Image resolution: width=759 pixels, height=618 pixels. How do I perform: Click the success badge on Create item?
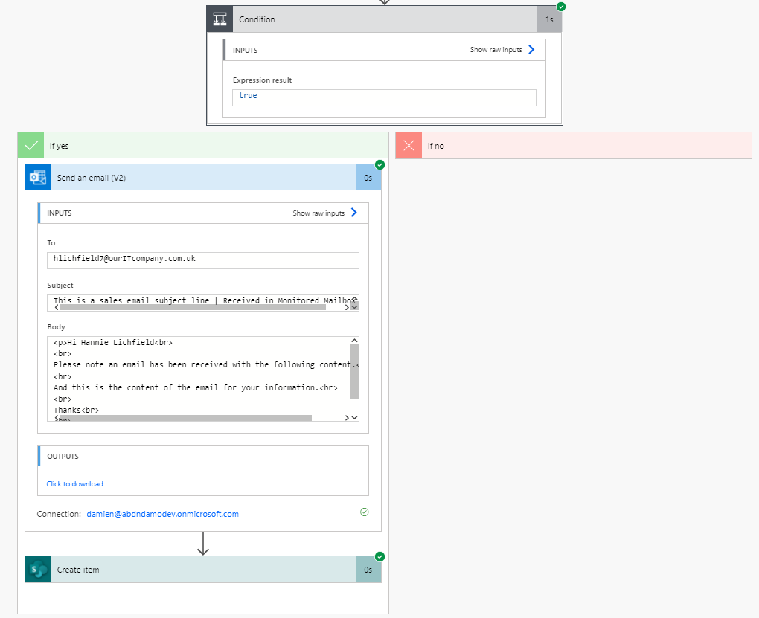click(379, 556)
